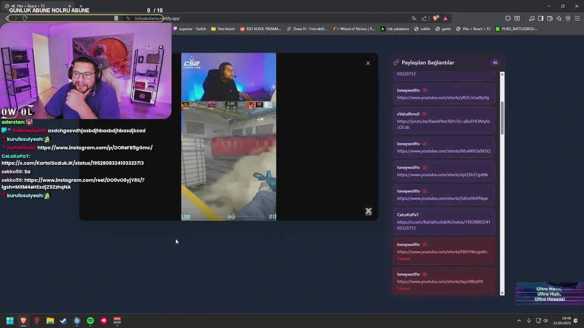Open the PUBG_BATTLEGROU bookmark

coord(516,29)
